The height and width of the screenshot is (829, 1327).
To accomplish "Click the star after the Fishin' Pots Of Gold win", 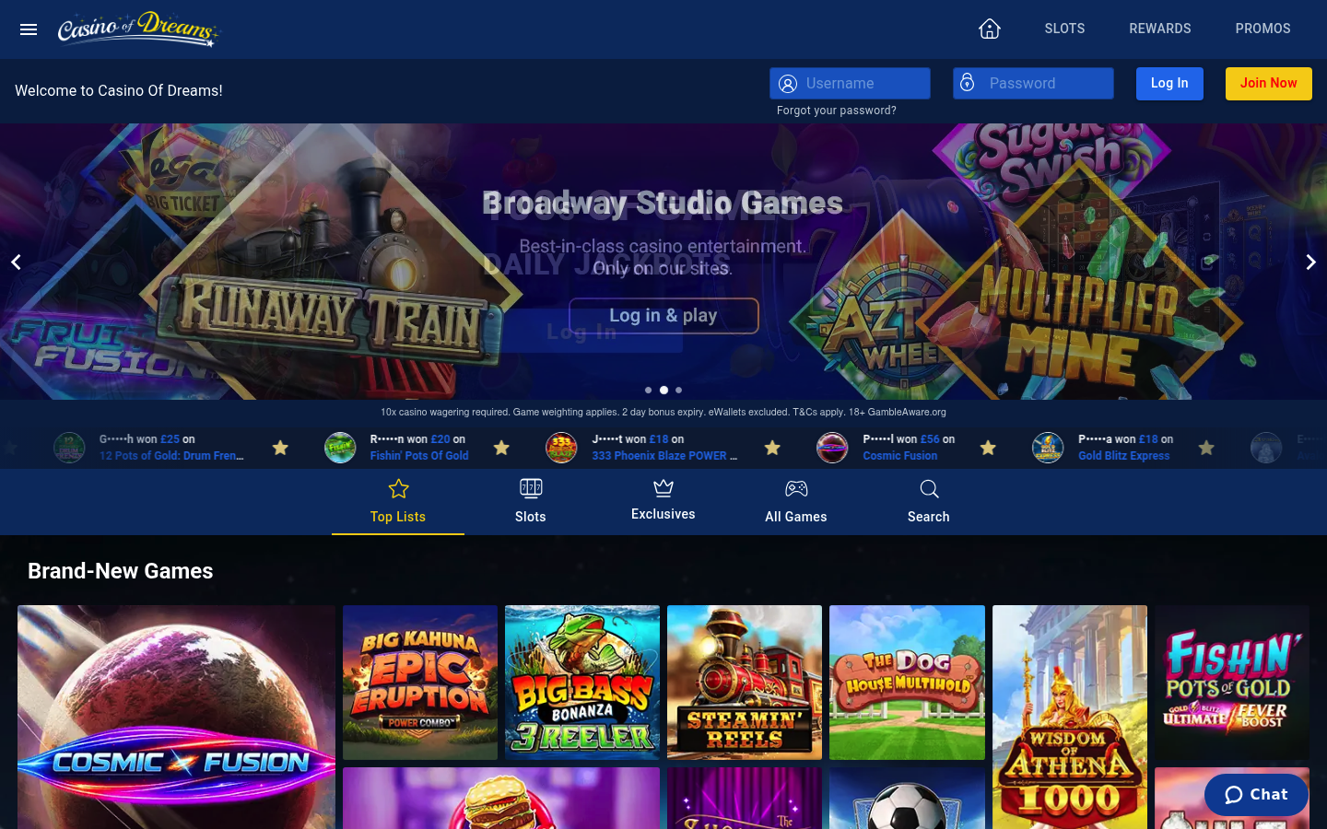I will pyautogui.click(x=501, y=448).
